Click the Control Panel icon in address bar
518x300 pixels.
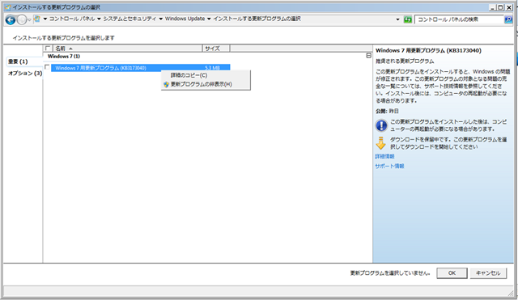click(37, 19)
